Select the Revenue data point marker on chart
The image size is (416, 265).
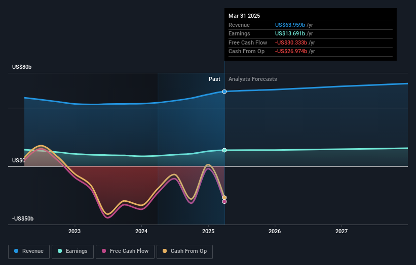pyautogui.click(x=224, y=92)
